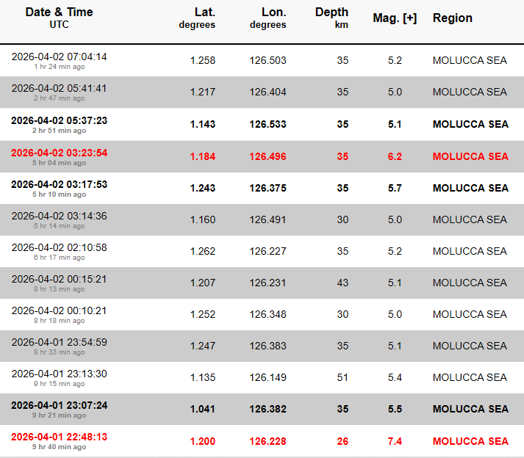The width and height of the screenshot is (524, 458).
Task: Open the 2026-04-02 00:10:21 earthquake entry
Action: [x=59, y=310]
